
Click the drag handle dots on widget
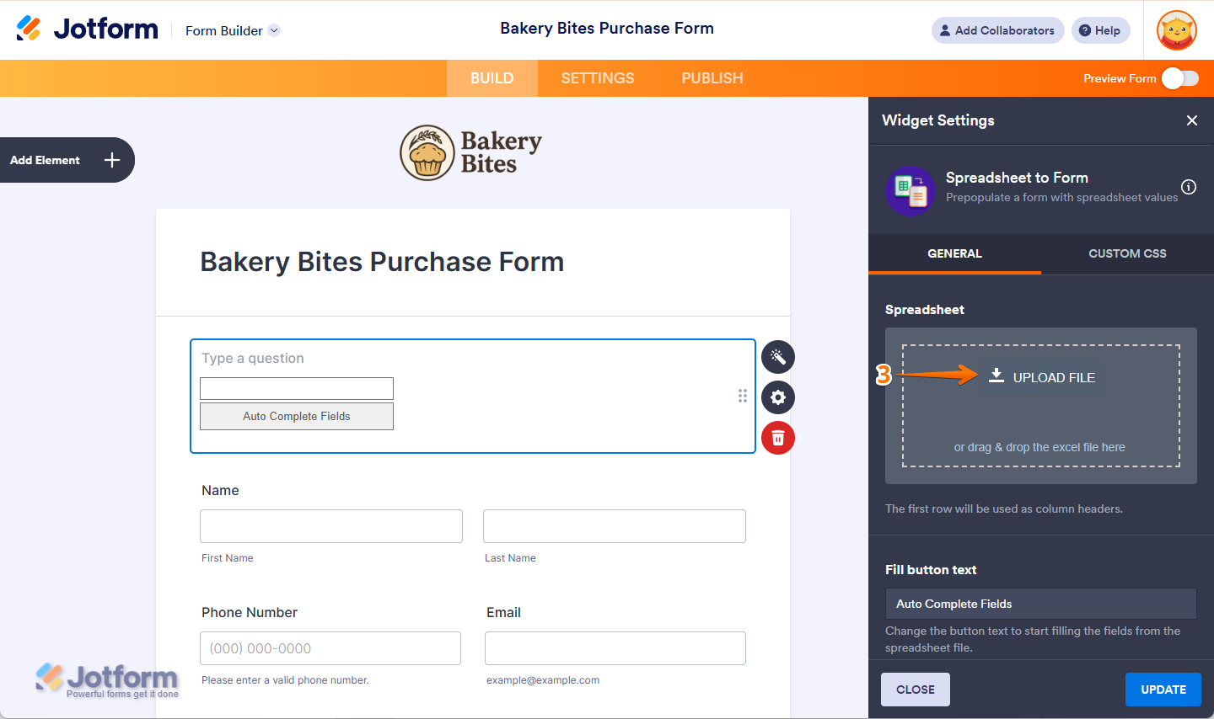click(x=743, y=396)
